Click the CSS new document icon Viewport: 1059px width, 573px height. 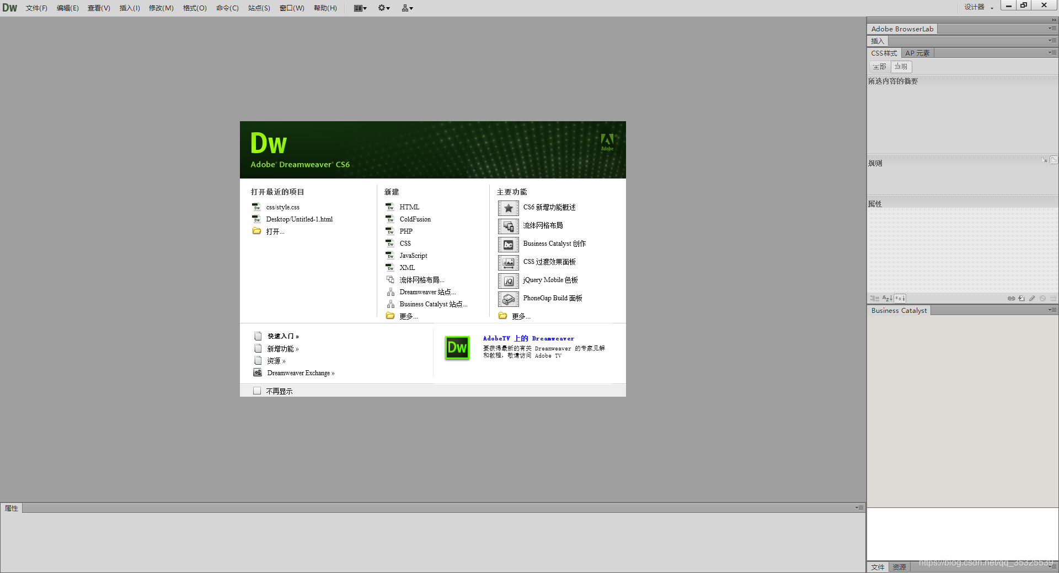click(390, 243)
